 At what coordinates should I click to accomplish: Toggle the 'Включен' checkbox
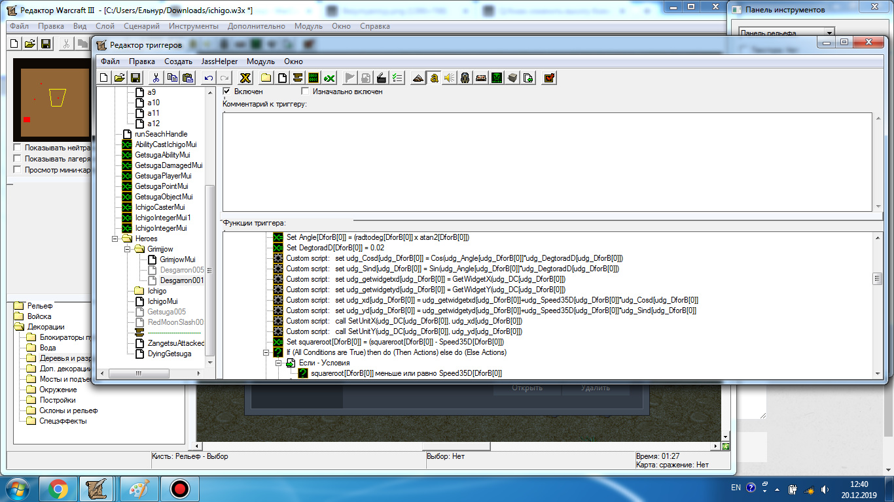click(226, 92)
